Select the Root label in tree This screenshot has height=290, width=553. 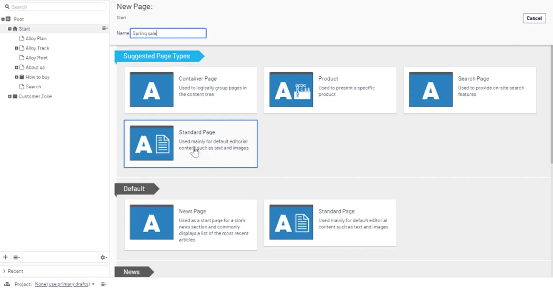click(x=19, y=19)
